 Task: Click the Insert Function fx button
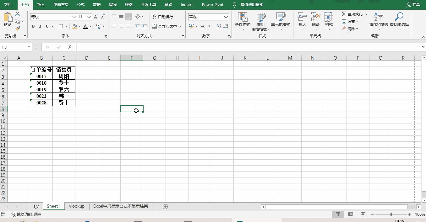[70, 47]
